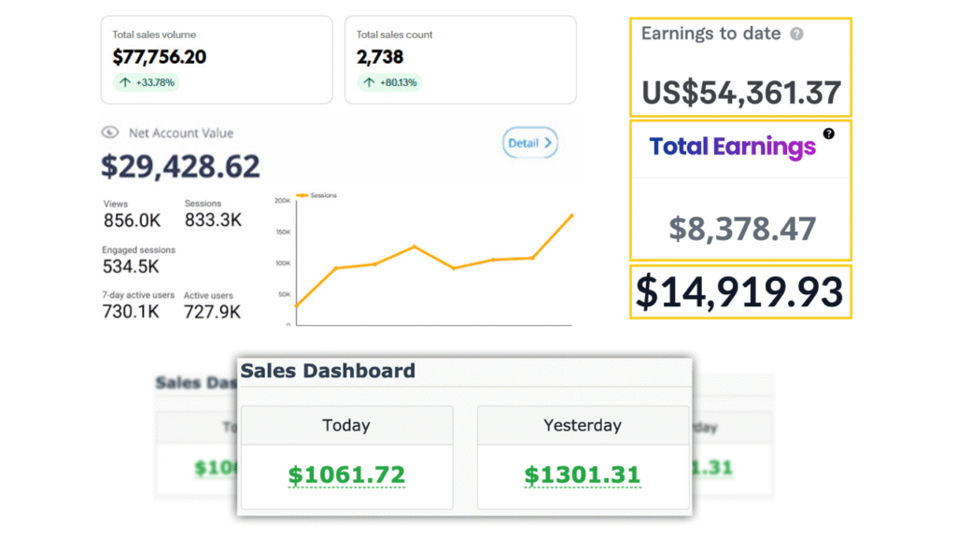Toggle the eye icon beside Net Account Value
This screenshot has width=956, height=538.
[109, 133]
